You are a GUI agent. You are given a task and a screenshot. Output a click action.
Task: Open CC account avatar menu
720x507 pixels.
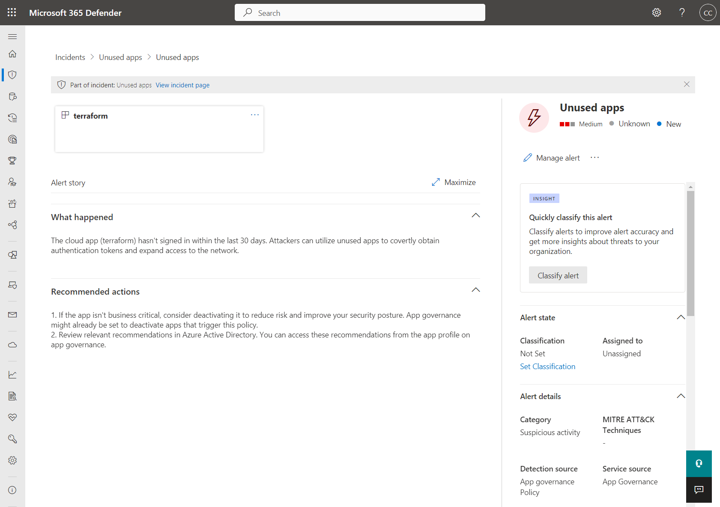(x=708, y=12)
